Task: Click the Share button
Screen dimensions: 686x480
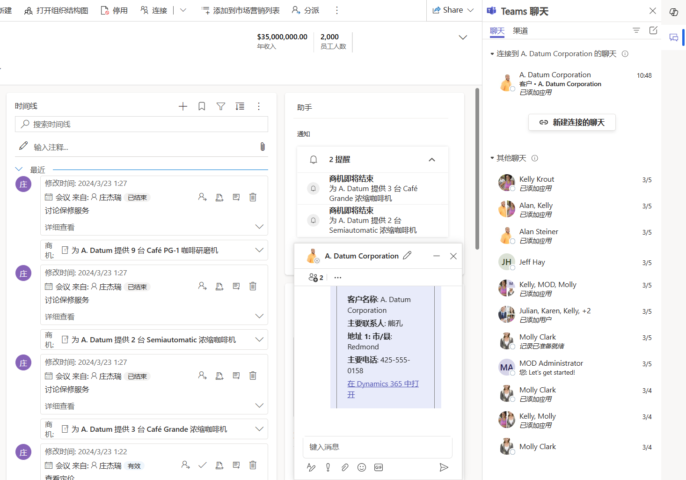Action: [x=453, y=10]
